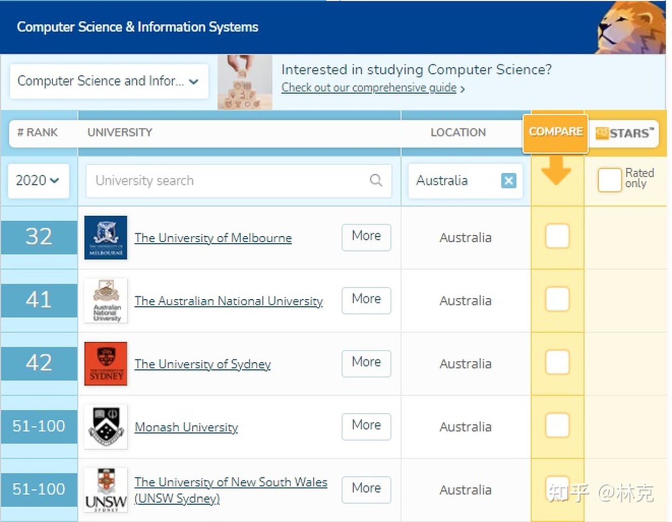The image size is (672, 522).
Task: Click 'Interested in studying Computer Science?' text
Action: tap(416, 69)
